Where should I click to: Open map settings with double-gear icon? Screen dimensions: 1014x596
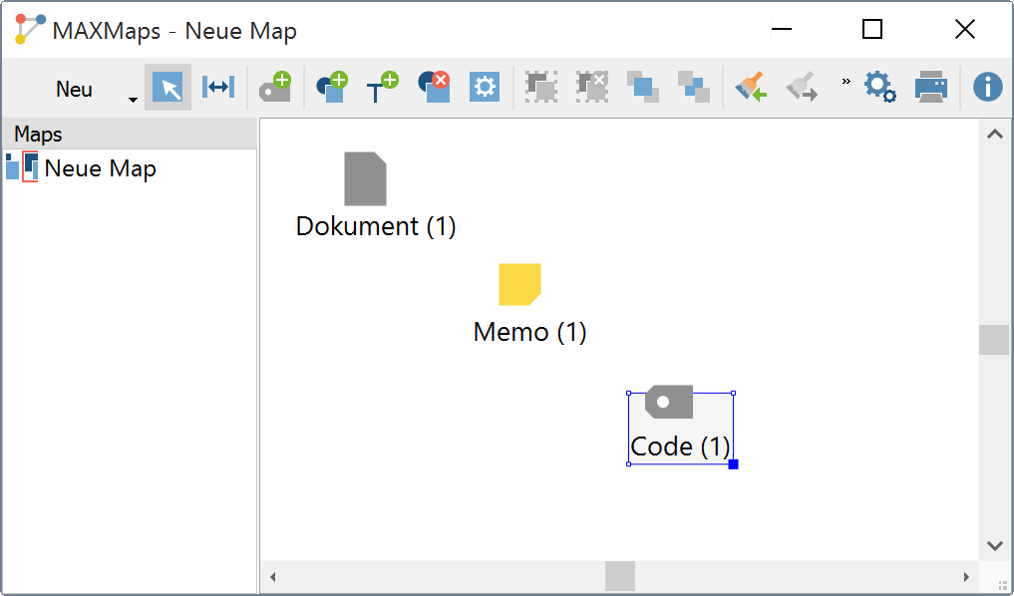point(880,88)
